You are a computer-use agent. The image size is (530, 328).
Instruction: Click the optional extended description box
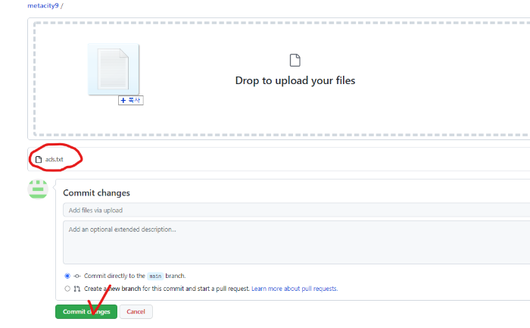[295, 242]
